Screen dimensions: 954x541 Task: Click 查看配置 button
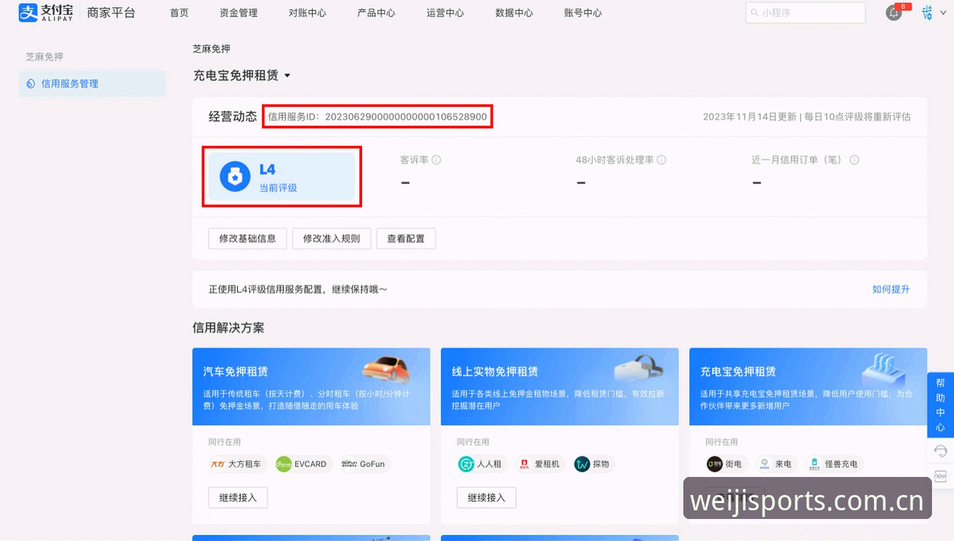click(x=406, y=238)
